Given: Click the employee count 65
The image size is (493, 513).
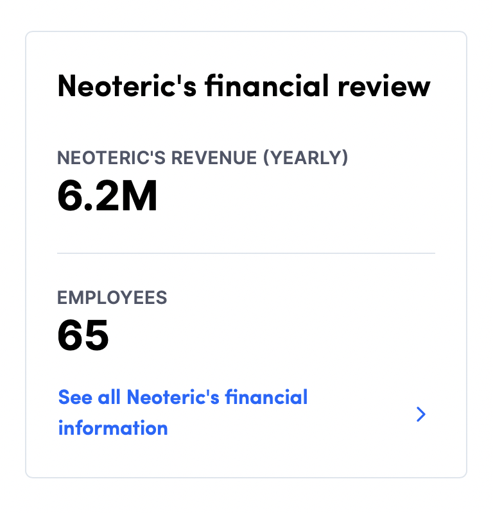Looking at the screenshot, I should [x=83, y=335].
